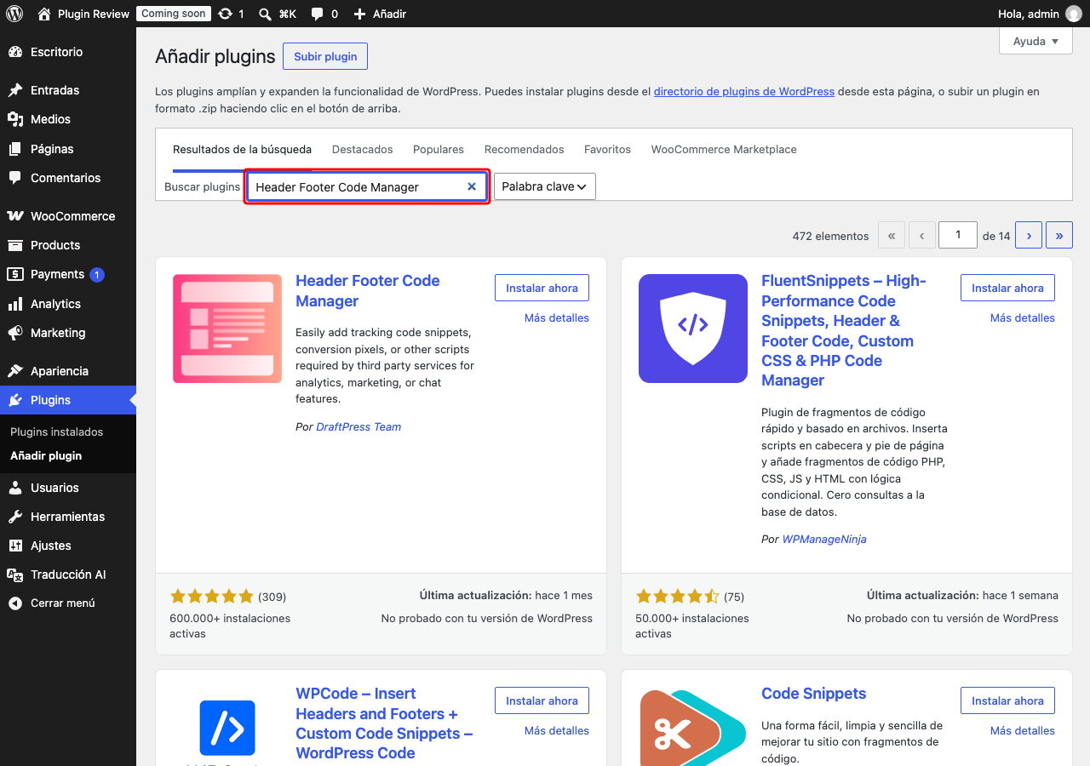This screenshot has height=766, width=1090.
Task: Click the Code Snippets scissors thumbnail
Action: point(693,726)
